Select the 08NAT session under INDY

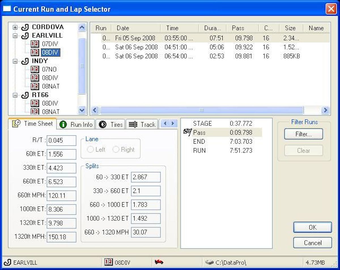51,86
